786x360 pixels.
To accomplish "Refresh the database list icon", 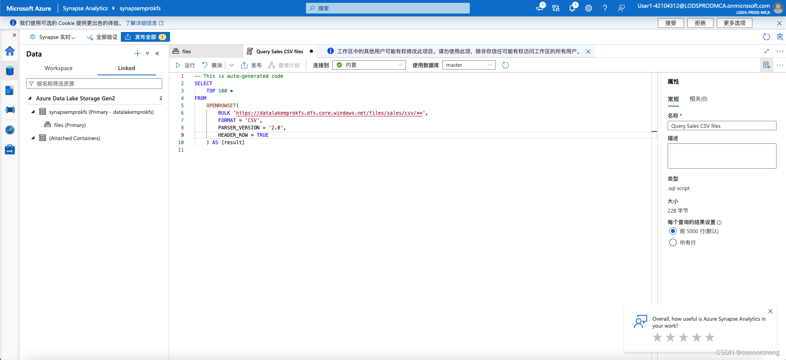I will click(505, 65).
